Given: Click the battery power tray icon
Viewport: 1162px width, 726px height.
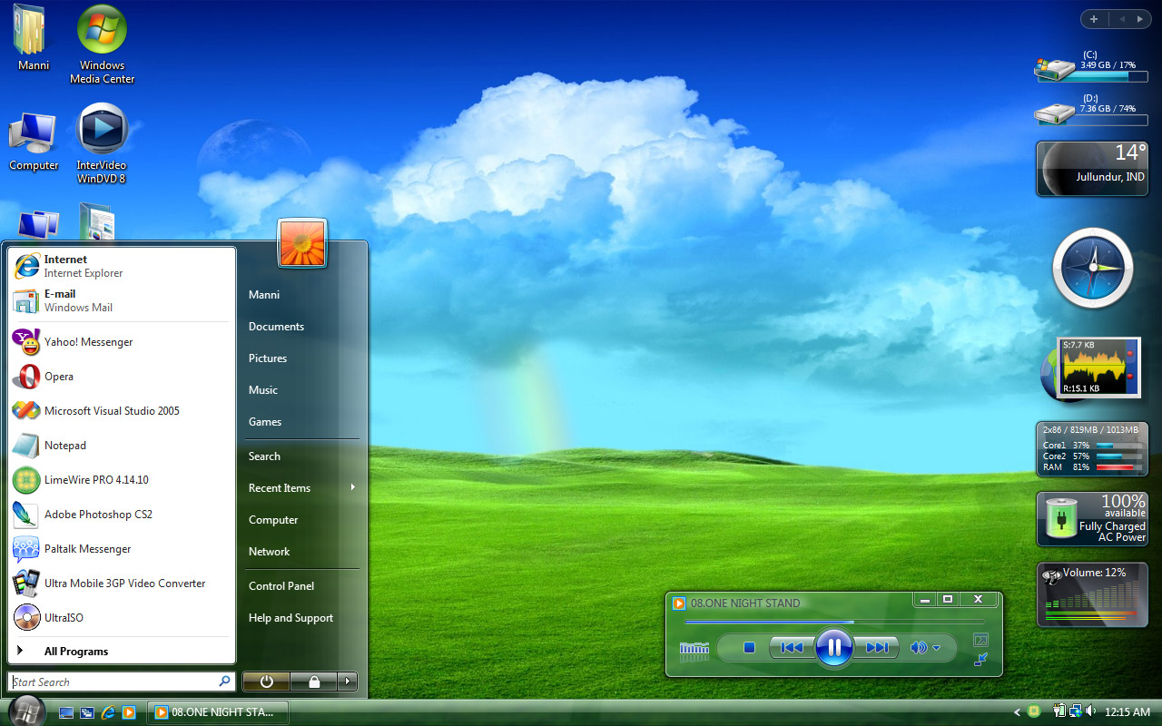Looking at the screenshot, I should (x=1059, y=711).
